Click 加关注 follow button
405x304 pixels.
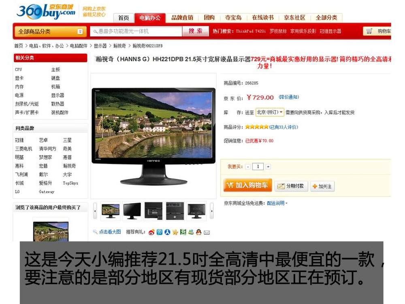pos(322,186)
